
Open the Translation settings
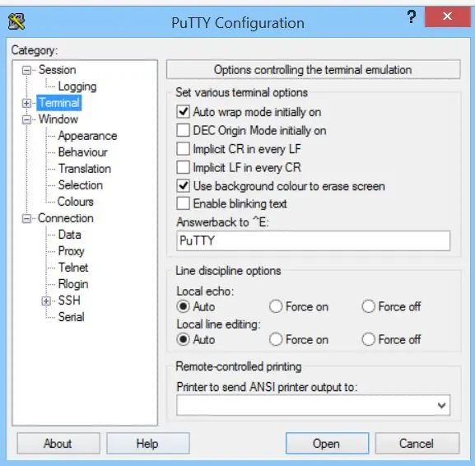tap(85, 169)
